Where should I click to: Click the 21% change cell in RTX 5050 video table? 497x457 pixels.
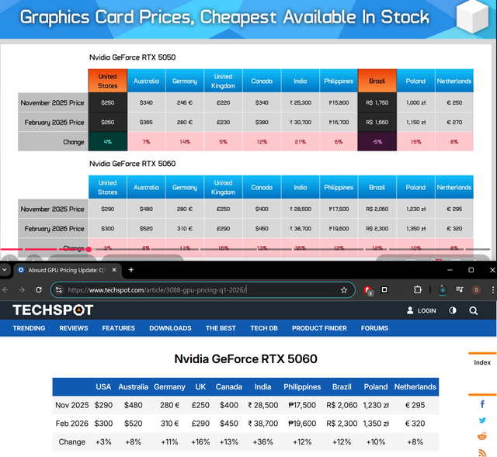[x=301, y=141]
